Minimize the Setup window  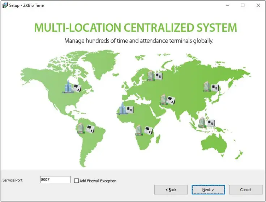[x=227, y=5]
